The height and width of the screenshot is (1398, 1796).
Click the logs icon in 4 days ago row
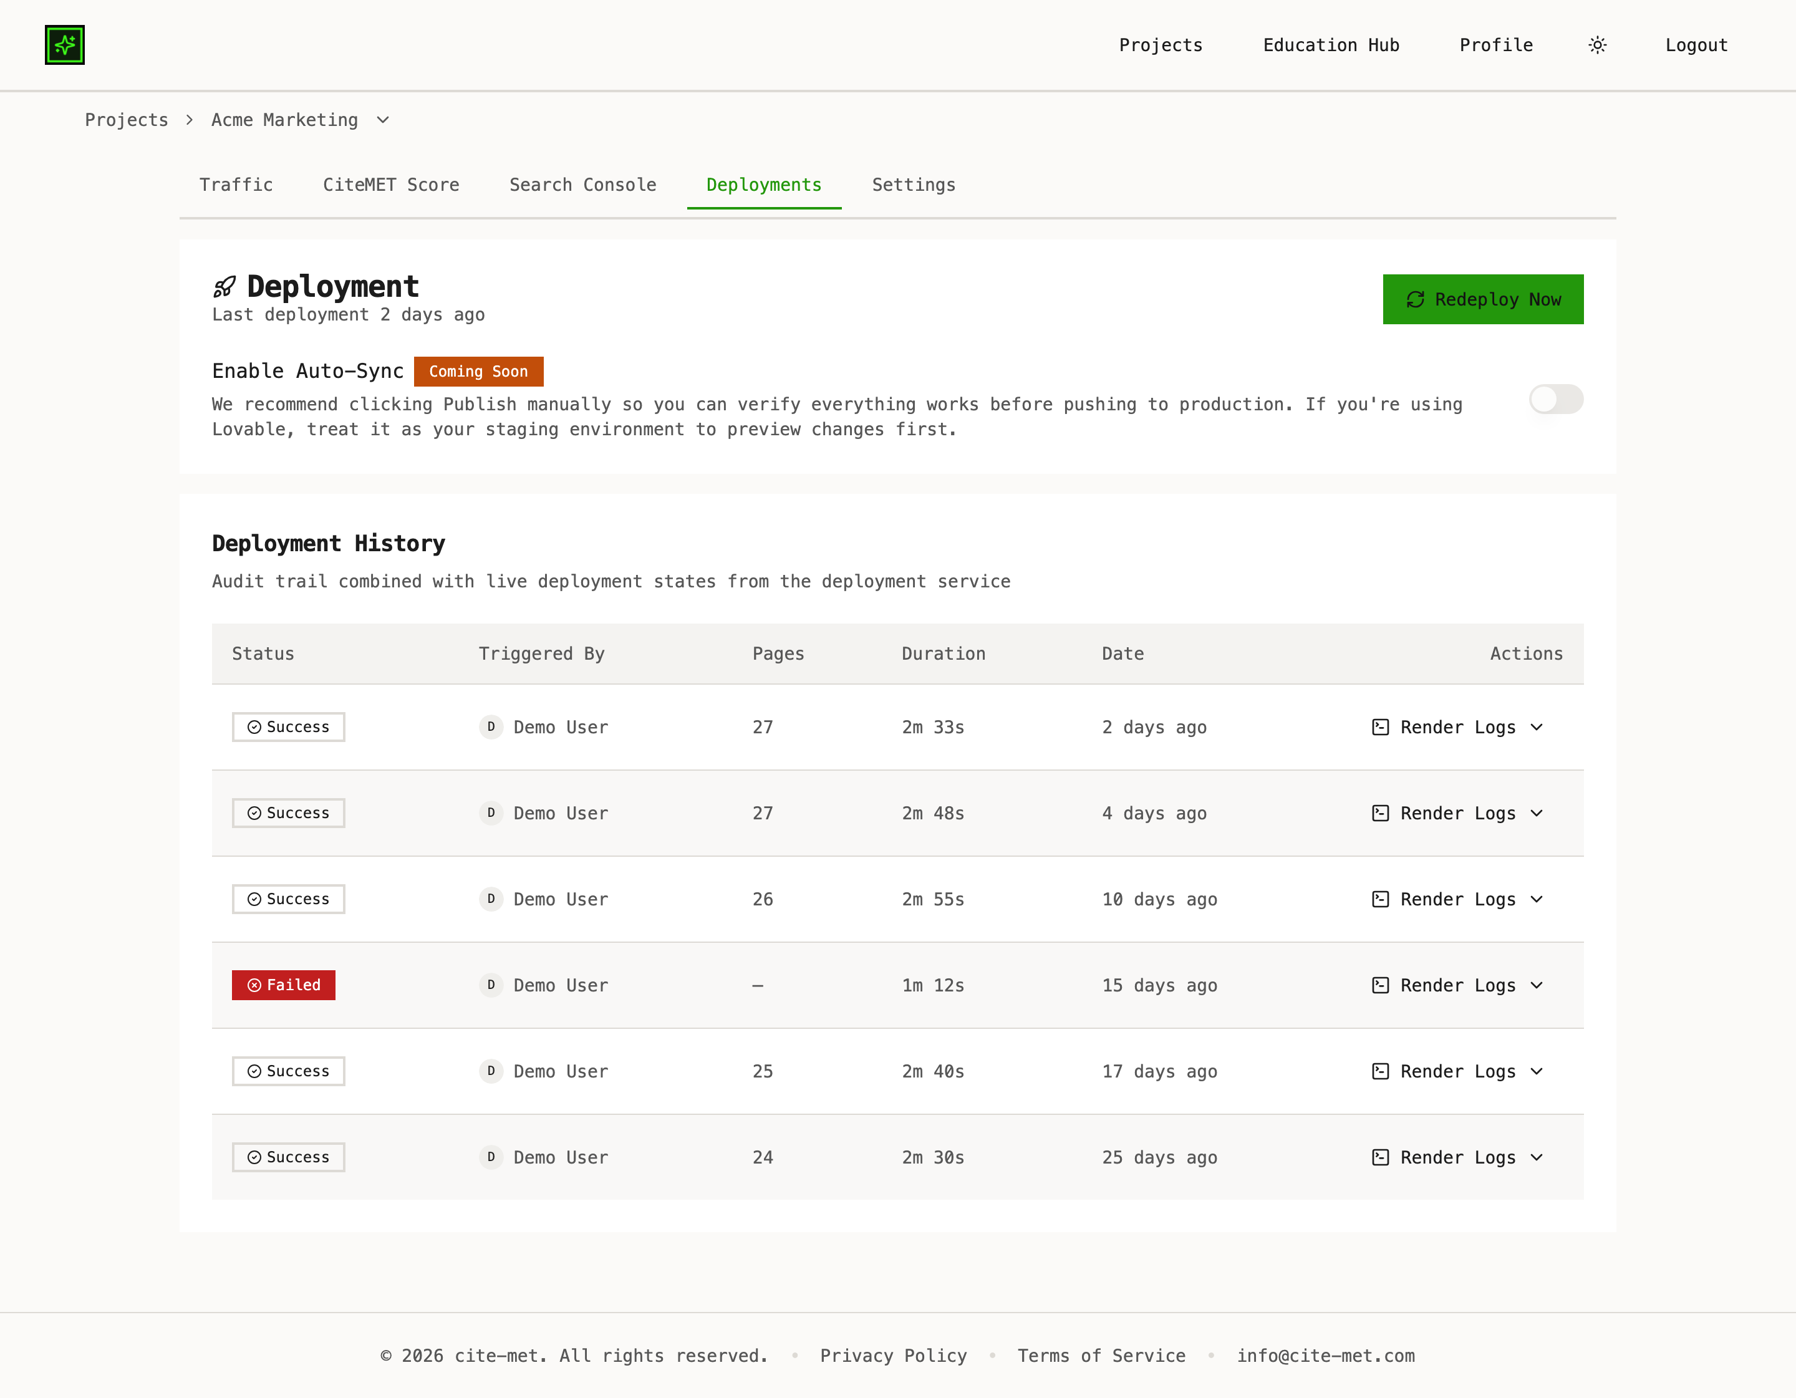(1381, 813)
